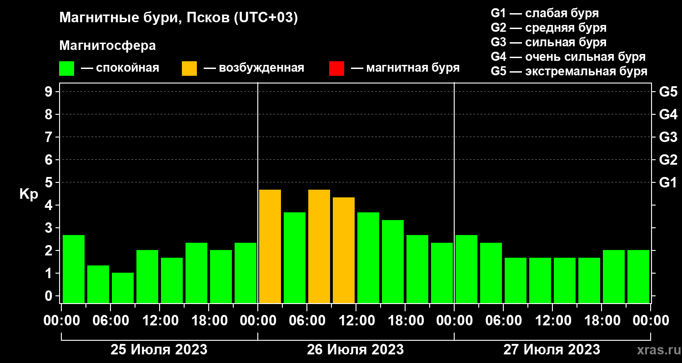This screenshot has height=363, width=682.
Task: Click the 'G3' right-axis label
Action: pyautogui.click(x=668, y=137)
